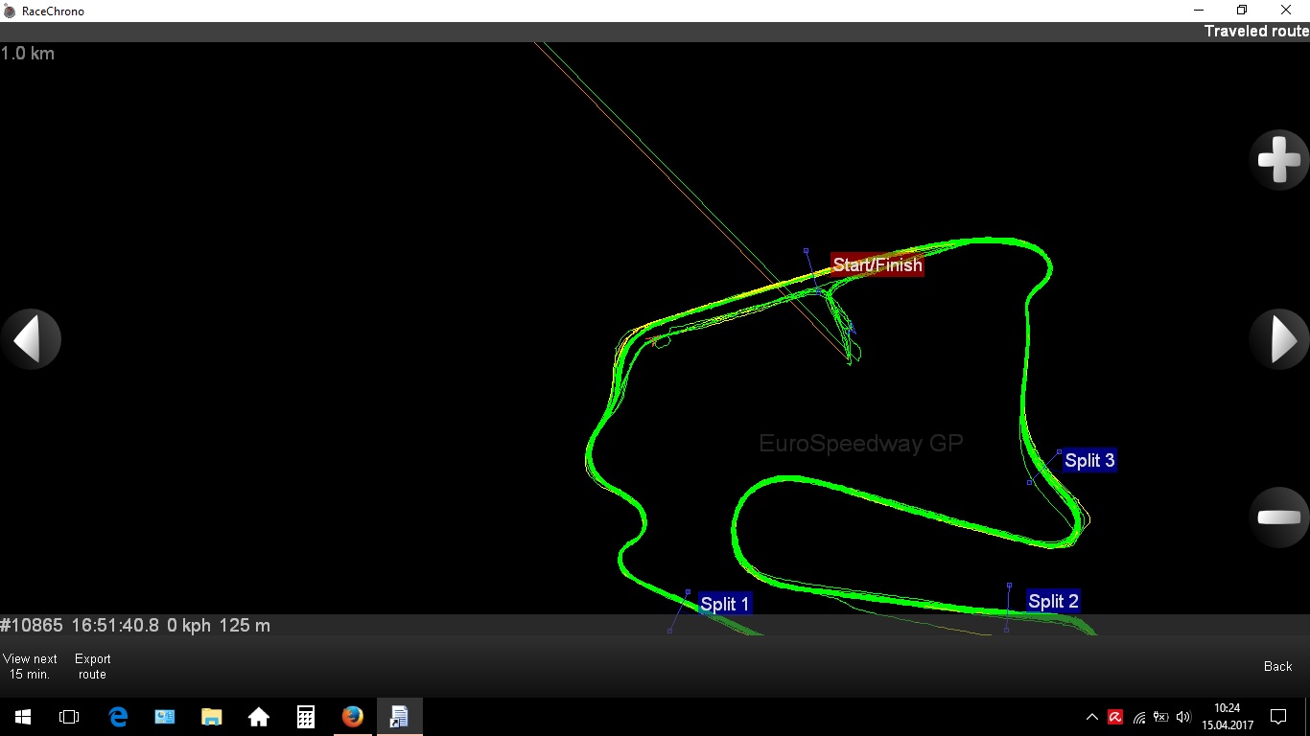
Task: Click Export route
Action: tap(93, 666)
